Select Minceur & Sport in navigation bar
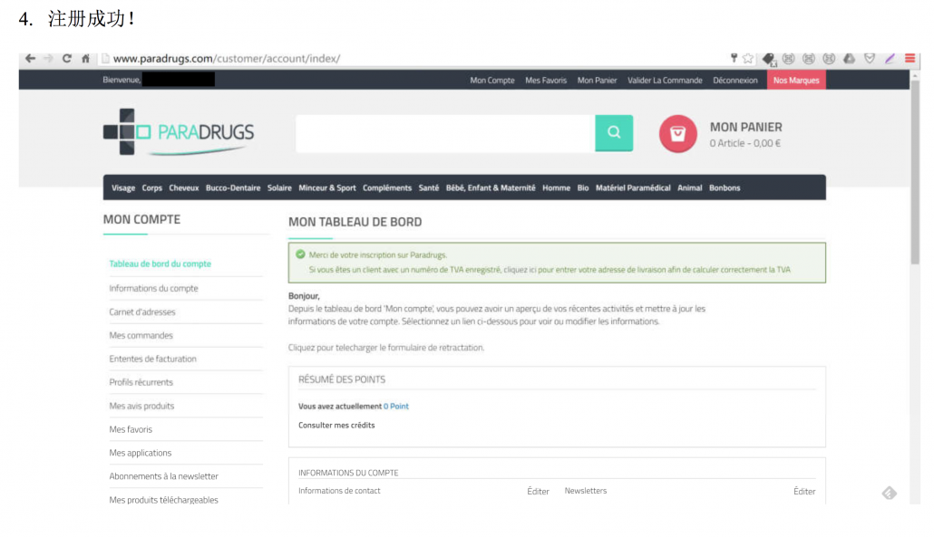The height and width of the screenshot is (537, 934). 327,188
